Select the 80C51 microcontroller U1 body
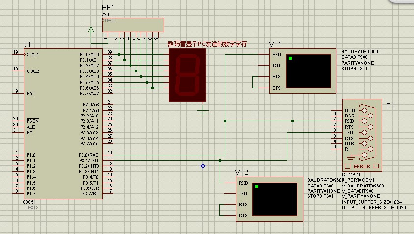The image size is (414, 234). coord(63,124)
